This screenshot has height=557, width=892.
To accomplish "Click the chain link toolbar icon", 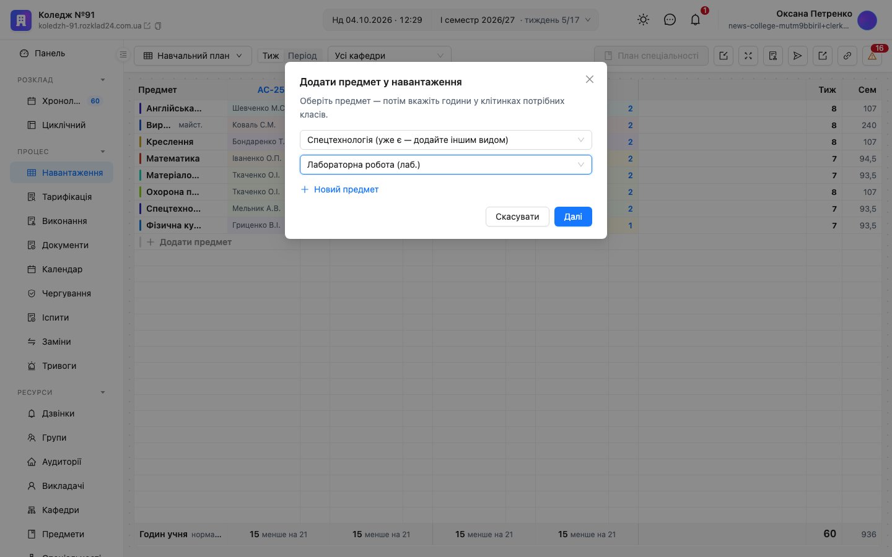I will (847, 56).
